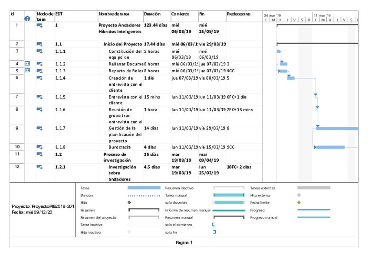This screenshot has width=368, height=258.
Task: Click the calendar indicator icon in row 4
Action: (x=27, y=64)
